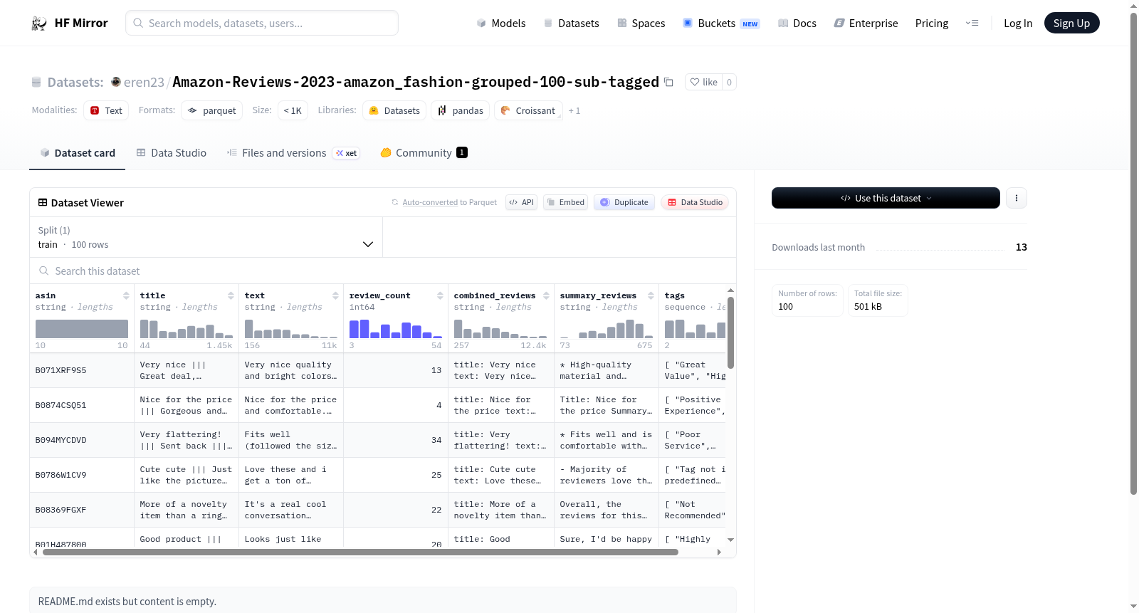The image size is (1139, 613).
Task: Select the B0874CSQ51 asin cell
Action: [x=82, y=405]
